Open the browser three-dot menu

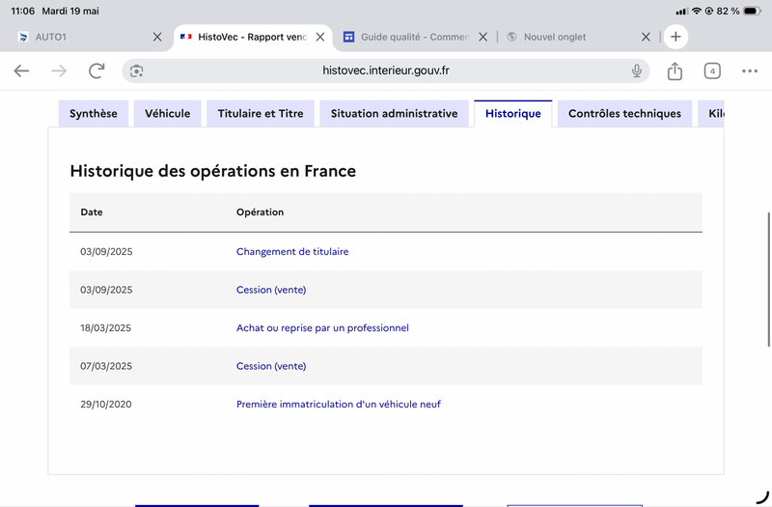pyautogui.click(x=750, y=70)
